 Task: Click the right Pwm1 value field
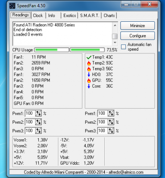tap(103, 113)
